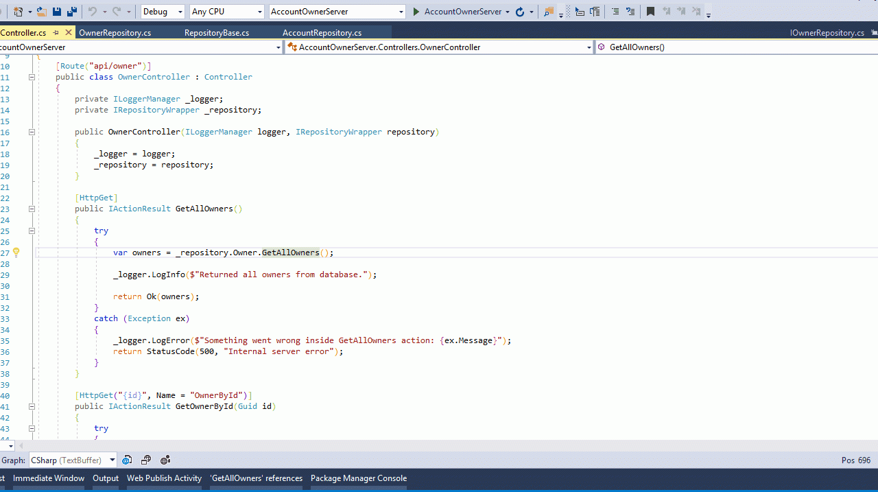This screenshot has height=492, width=878.
Task: Collapse the try block at line 25
Action: [x=32, y=231]
